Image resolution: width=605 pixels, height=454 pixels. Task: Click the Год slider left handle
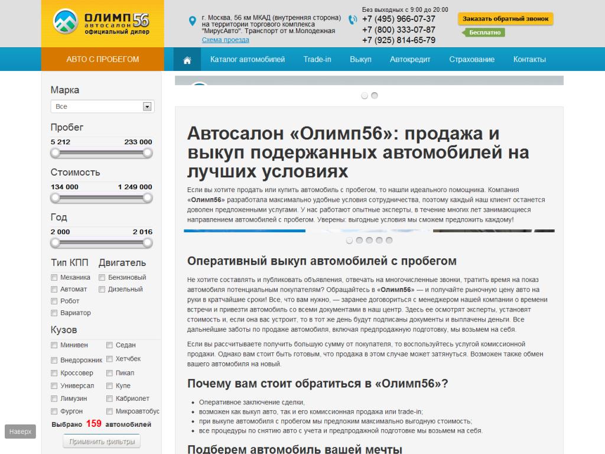pyautogui.click(x=55, y=243)
